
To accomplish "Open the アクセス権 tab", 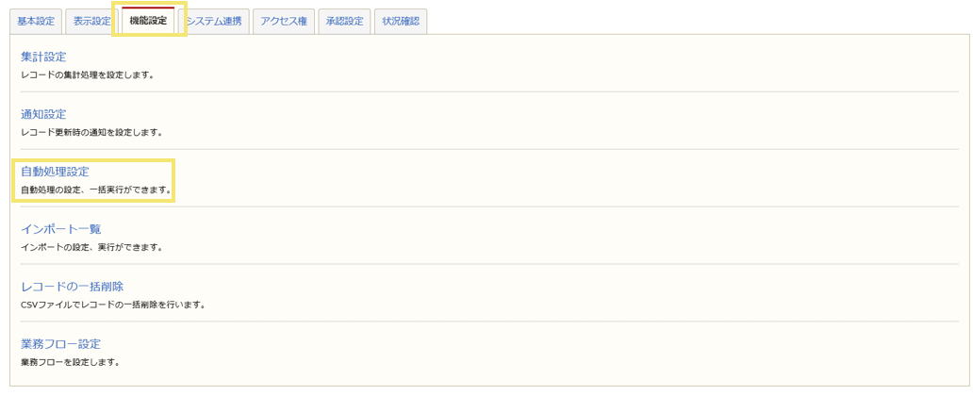I will pyautogui.click(x=283, y=22).
